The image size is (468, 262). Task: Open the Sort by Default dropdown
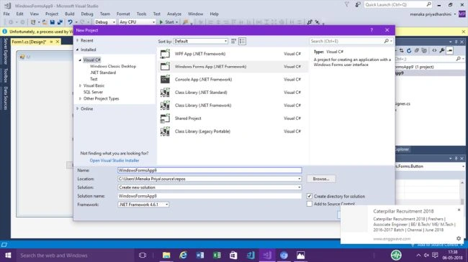click(x=201, y=41)
